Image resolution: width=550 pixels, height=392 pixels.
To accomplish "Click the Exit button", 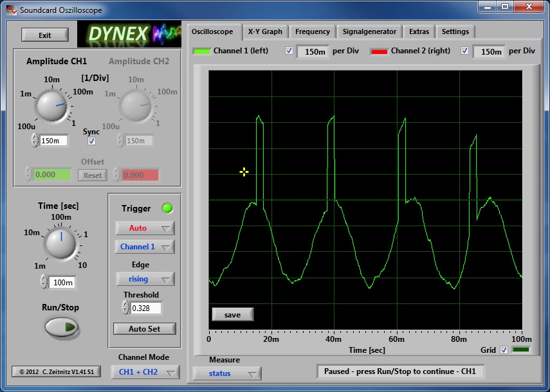I will pos(44,35).
